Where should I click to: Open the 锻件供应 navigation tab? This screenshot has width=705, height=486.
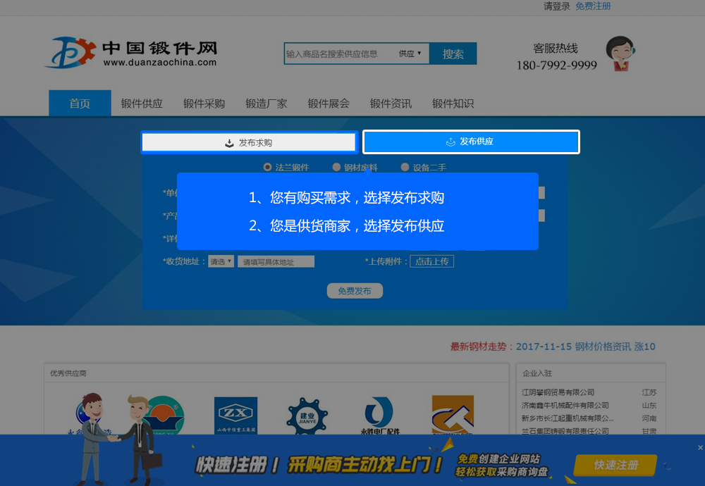pyautogui.click(x=142, y=104)
